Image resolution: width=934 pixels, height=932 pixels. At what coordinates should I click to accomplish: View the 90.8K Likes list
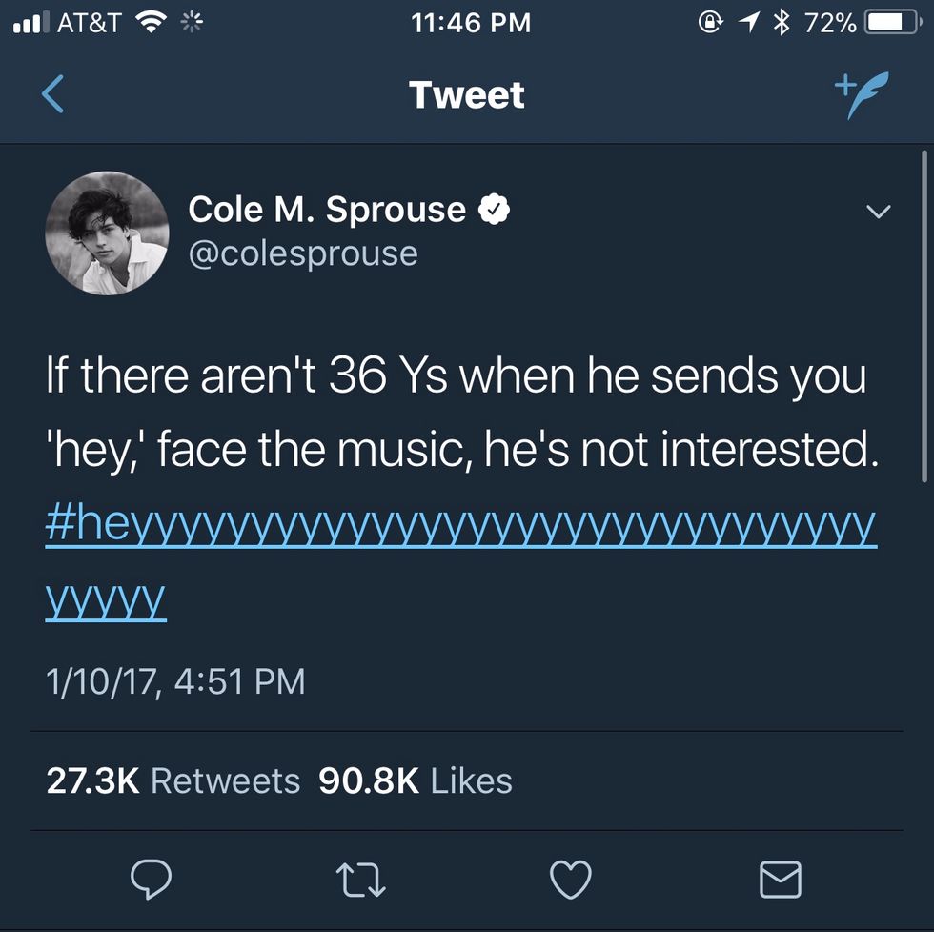click(416, 781)
